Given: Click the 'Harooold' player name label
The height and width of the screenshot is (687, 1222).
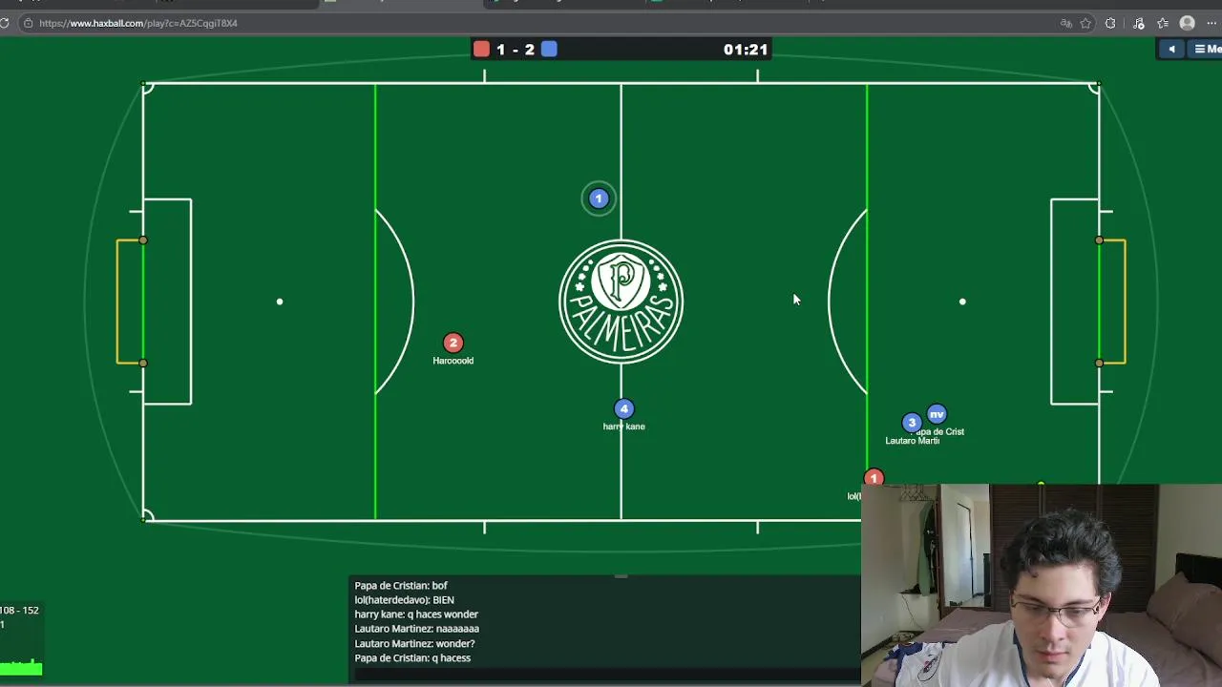Looking at the screenshot, I should [x=453, y=361].
